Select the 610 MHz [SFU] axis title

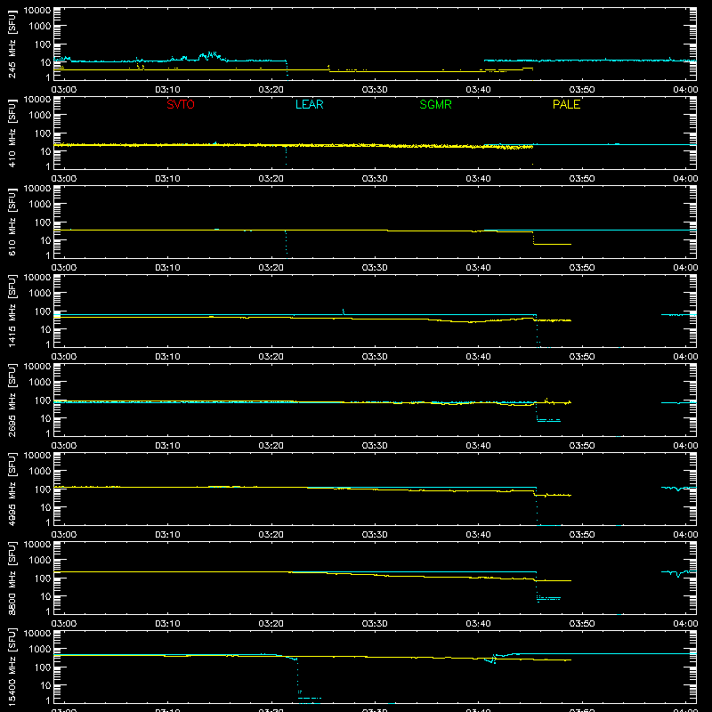pyautogui.click(x=12, y=222)
